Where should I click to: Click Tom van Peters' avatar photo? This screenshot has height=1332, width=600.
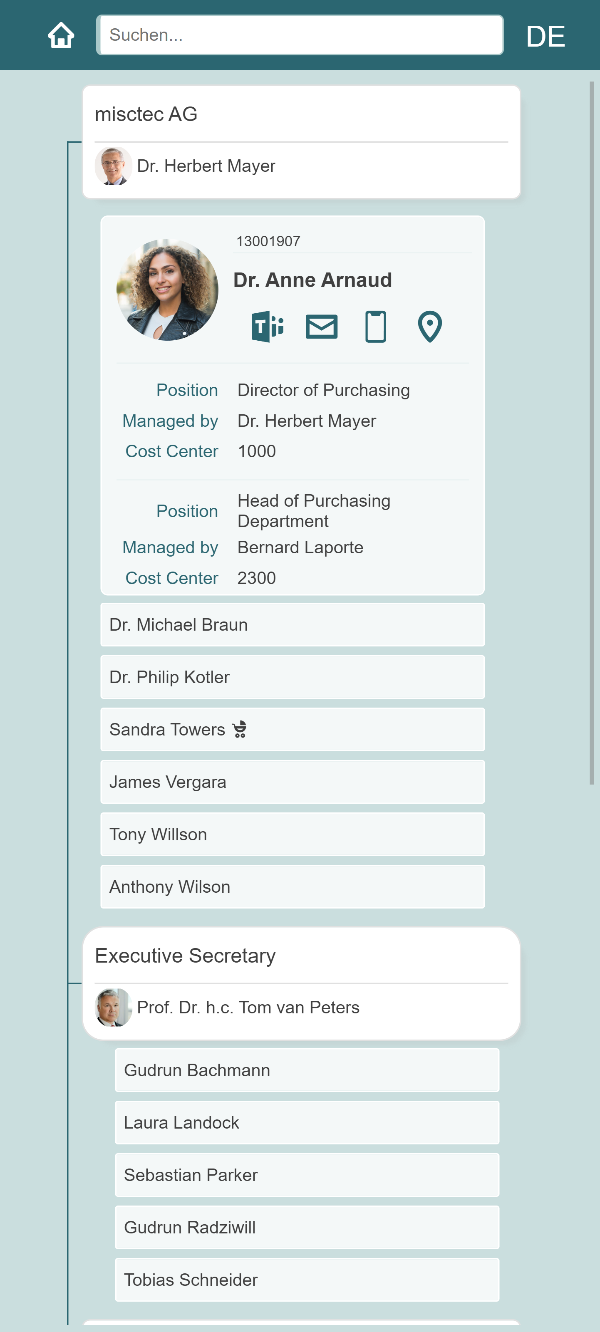[x=113, y=1007]
